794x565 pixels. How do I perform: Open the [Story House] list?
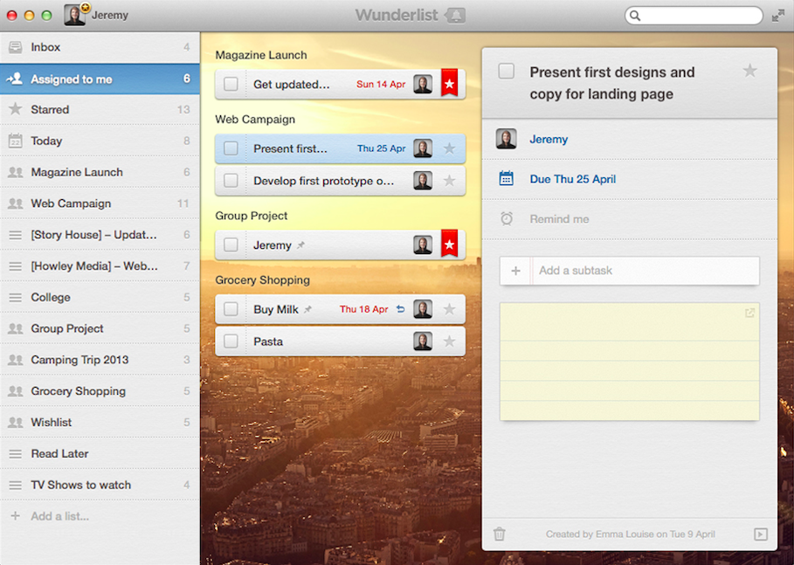point(100,235)
